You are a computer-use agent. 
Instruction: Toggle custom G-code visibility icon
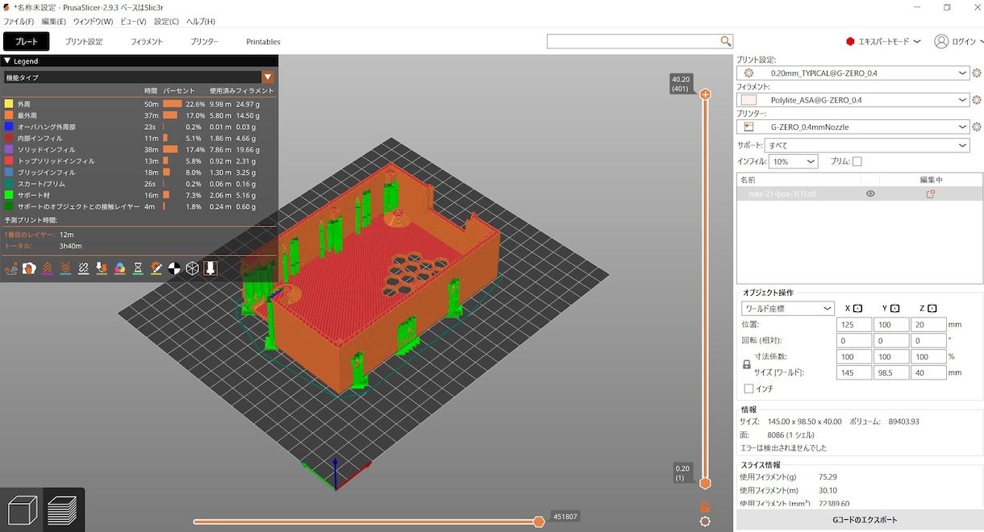coord(156,268)
